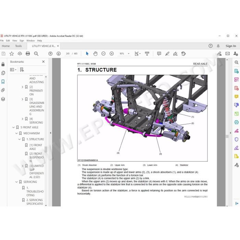Open the 2. SERVICING SPECIFICATIONS bookmark
Viewport: 240px width, 240px height.
[35, 202]
